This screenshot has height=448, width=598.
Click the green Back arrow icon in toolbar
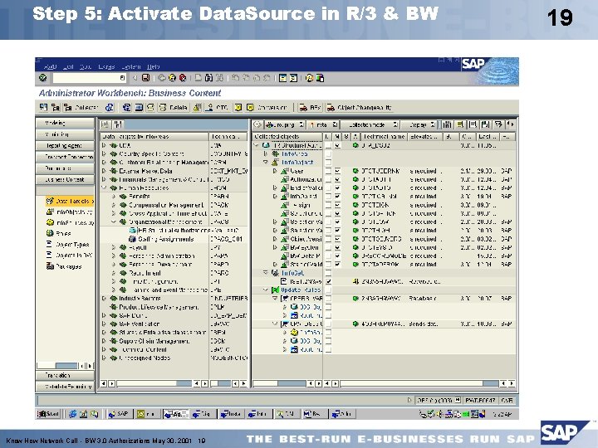pos(162,78)
